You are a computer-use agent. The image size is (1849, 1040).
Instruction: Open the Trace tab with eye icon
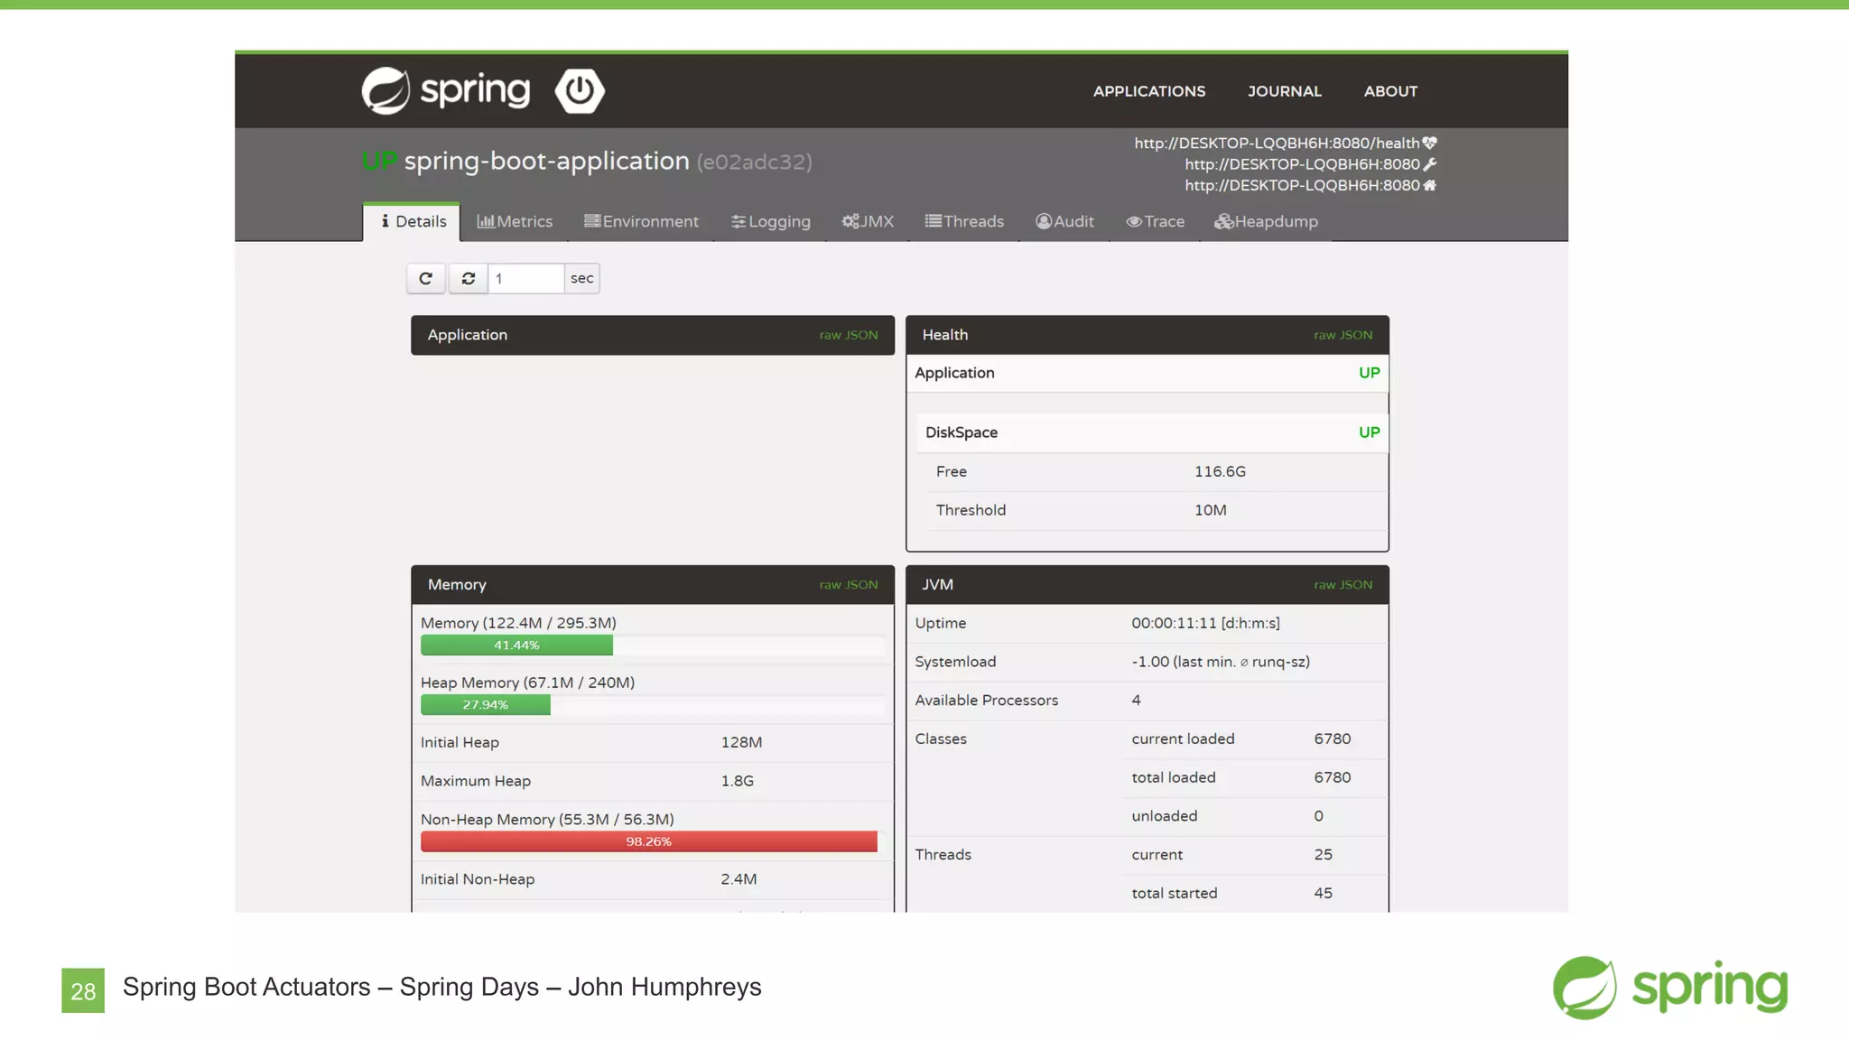(1155, 221)
